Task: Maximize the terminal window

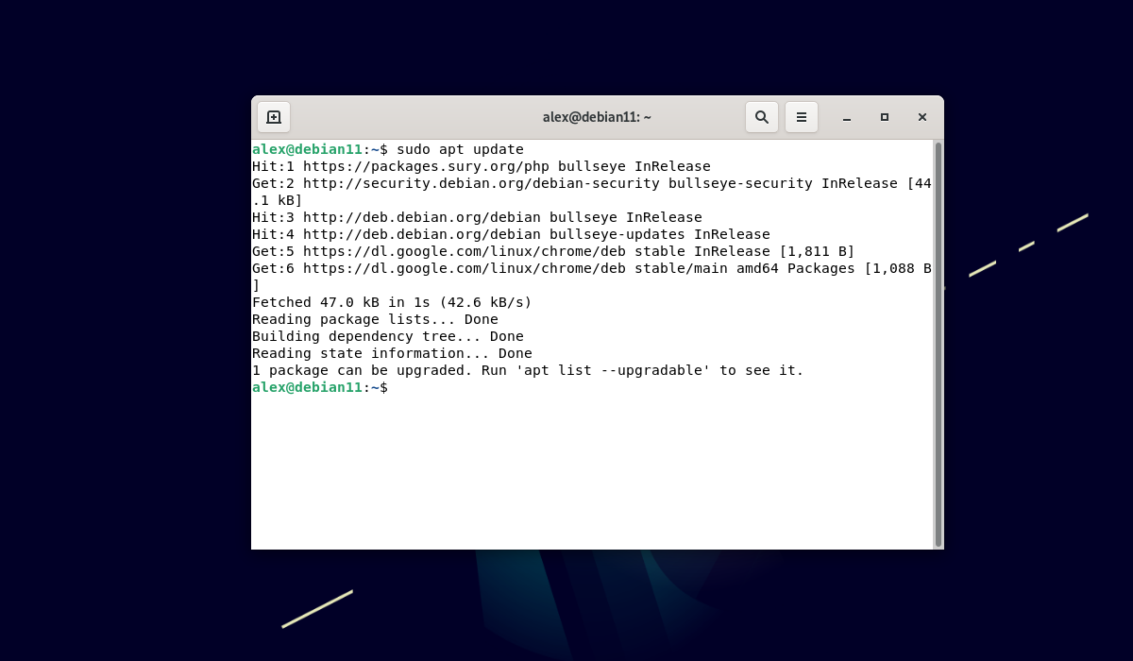Action: coord(885,117)
